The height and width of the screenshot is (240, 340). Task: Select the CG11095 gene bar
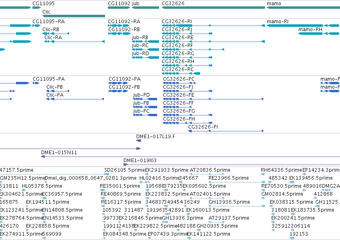click(36, 8)
